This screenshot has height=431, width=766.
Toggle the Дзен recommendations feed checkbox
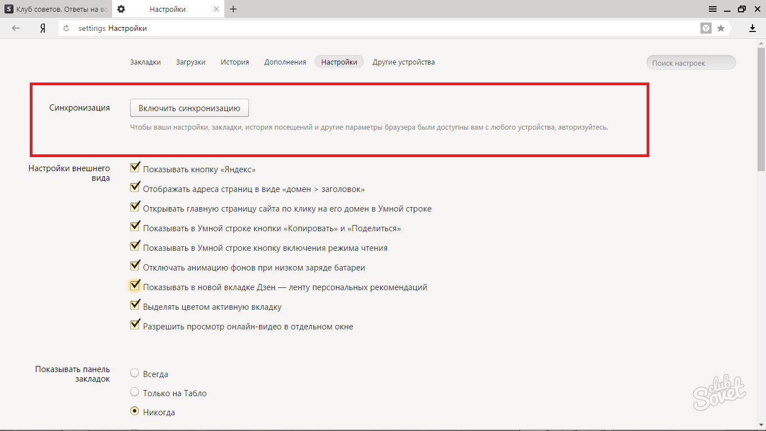click(x=135, y=286)
